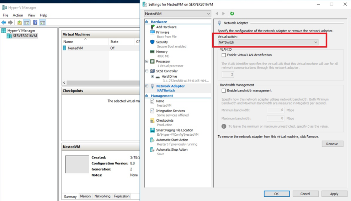Collapse the Management section
This screenshot has height=201, width=351.
(147, 96)
